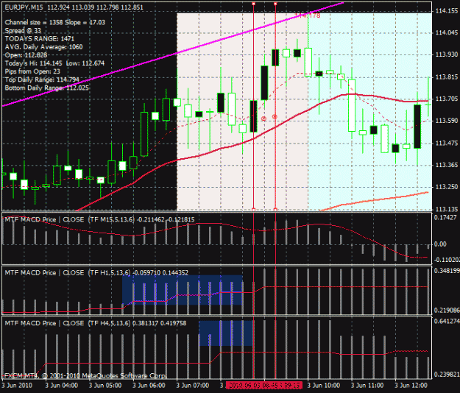Click the red 114.178 price label
The image size is (460, 393).
tap(308, 15)
